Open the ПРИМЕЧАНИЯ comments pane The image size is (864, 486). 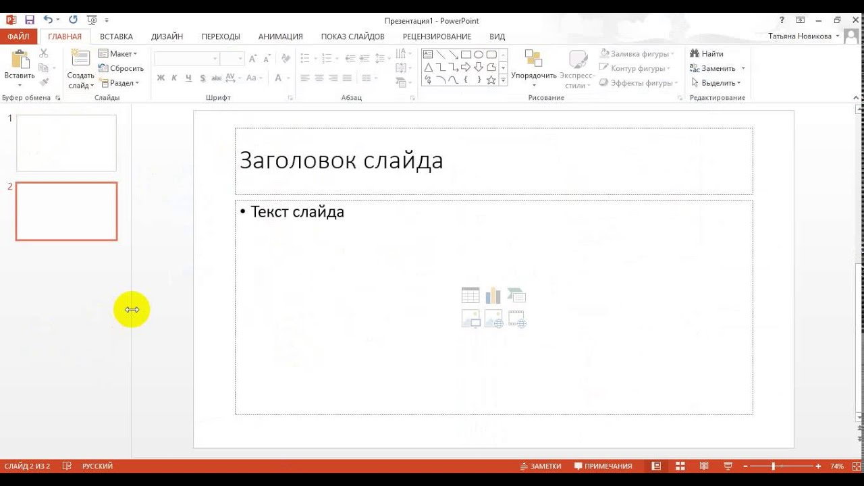click(x=603, y=466)
